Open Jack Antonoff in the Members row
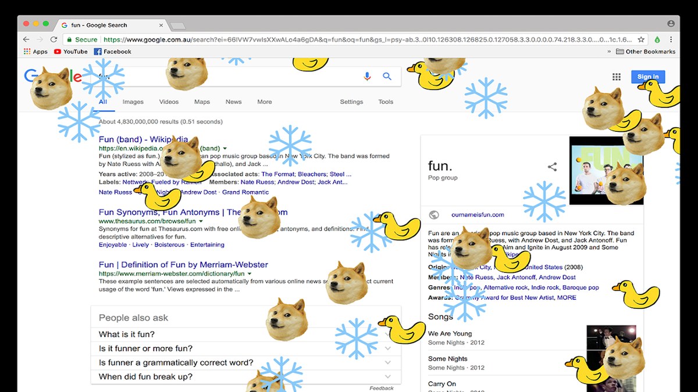The height and width of the screenshot is (392, 698). (x=515, y=278)
